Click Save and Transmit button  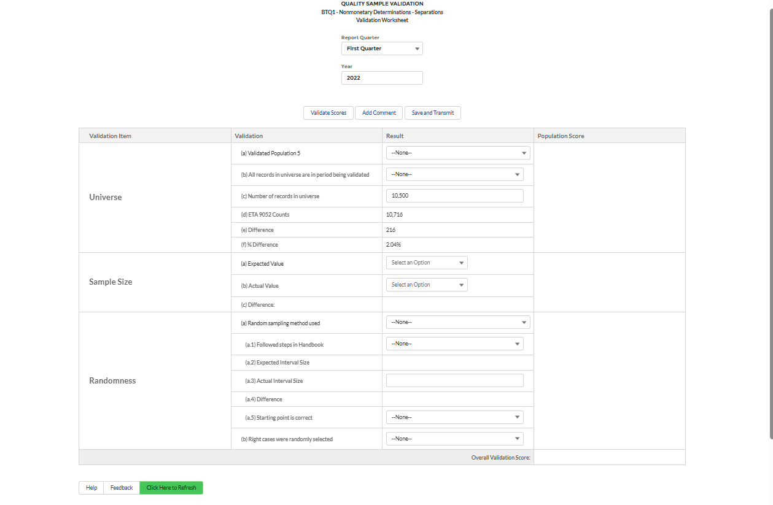click(x=432, y=113)
